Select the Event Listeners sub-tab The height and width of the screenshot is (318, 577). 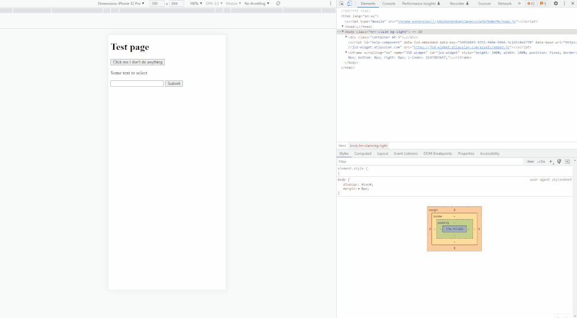click(x=406, y=154)
